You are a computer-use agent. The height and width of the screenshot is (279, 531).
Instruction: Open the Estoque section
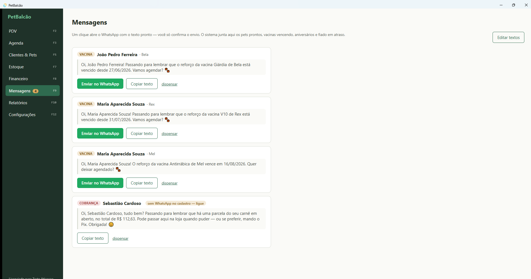point(33,67)
